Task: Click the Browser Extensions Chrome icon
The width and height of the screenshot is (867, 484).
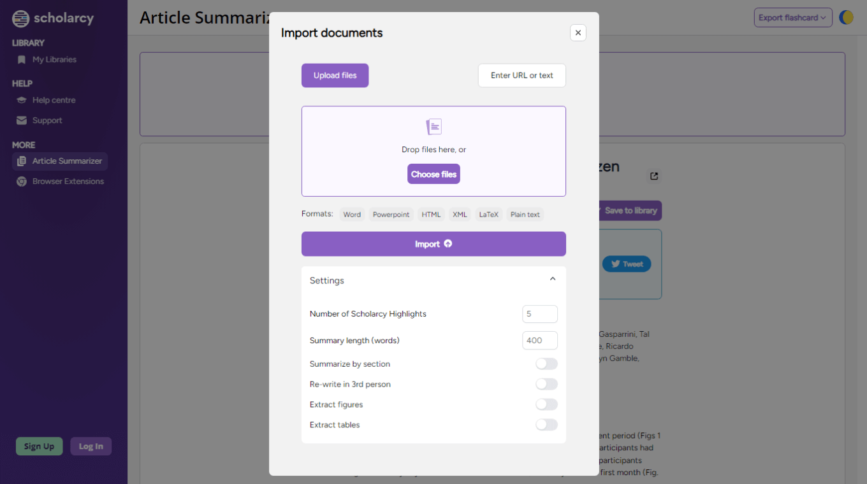Action: [x=22, y=181]
